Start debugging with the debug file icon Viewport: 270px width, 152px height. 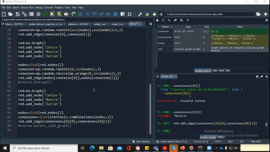(x=80, y=14)
